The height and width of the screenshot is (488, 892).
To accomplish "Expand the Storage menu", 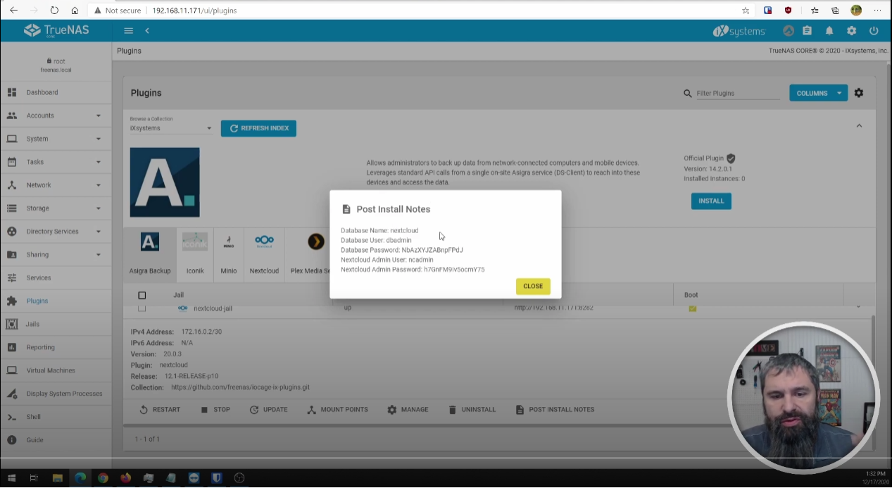I will pyautogui.click(x=56, y=208).
